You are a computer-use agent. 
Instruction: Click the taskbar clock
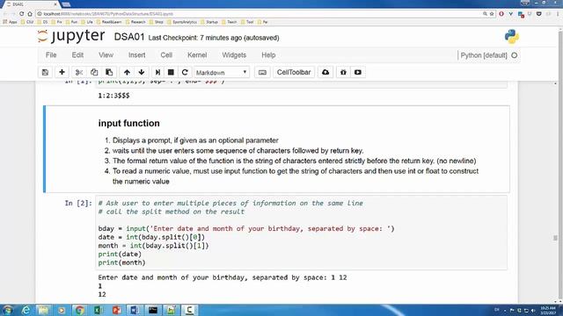pos(548,310)
